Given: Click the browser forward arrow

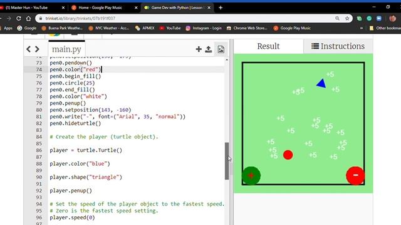Looking at the screenshot, I should (9, 18).
